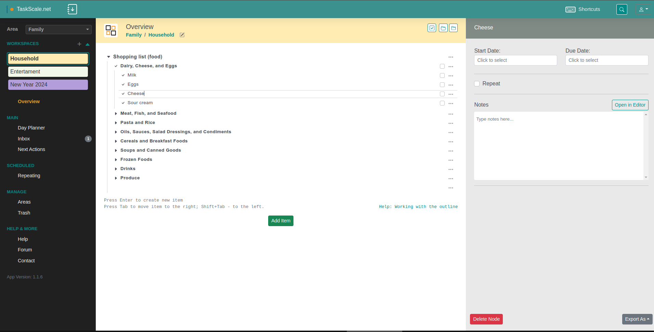Click the closed folder icon in the header

click(454, 28)
